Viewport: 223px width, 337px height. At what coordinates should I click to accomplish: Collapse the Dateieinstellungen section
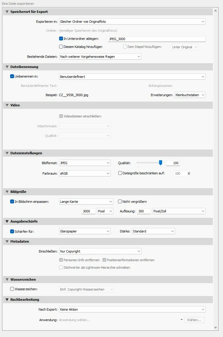tap(7, 153)
